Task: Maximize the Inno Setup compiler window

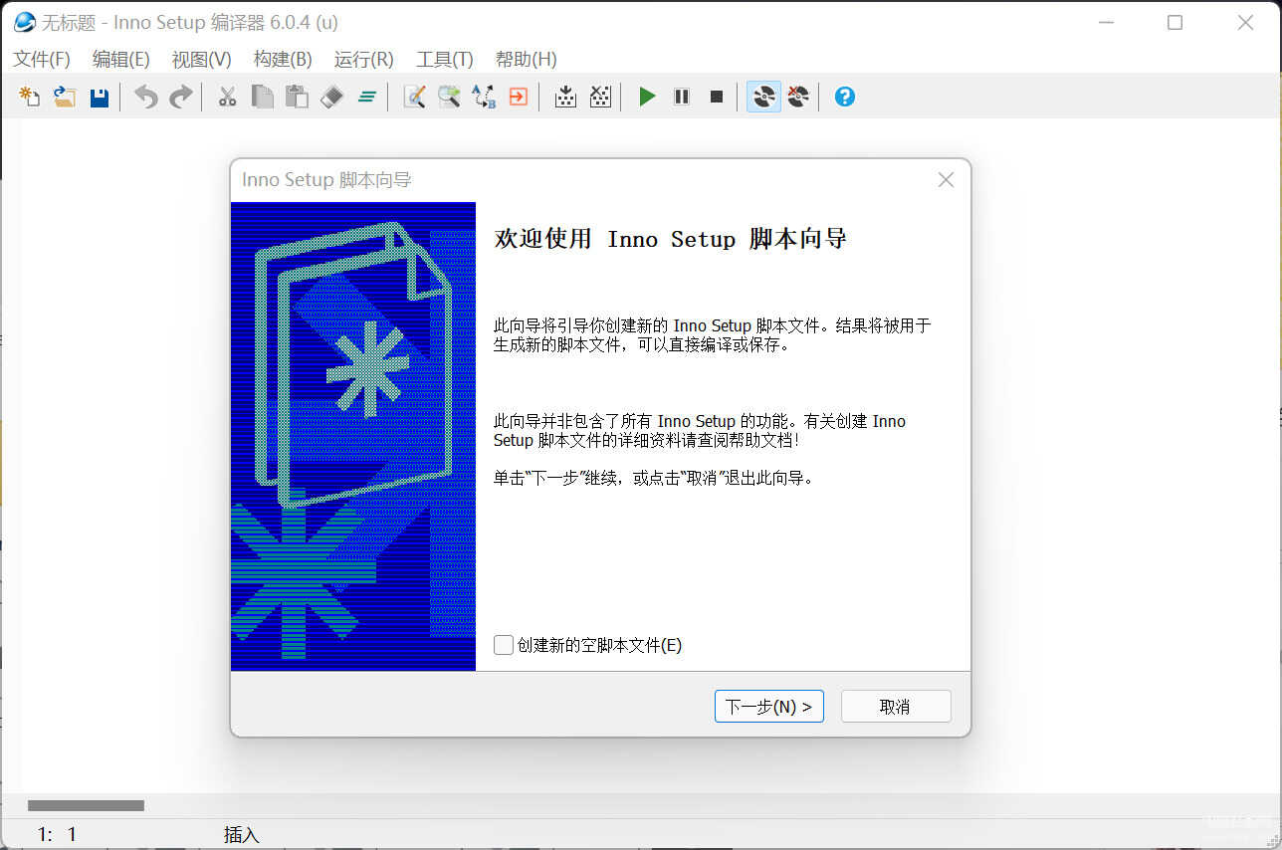Action: coord(1175,22)
